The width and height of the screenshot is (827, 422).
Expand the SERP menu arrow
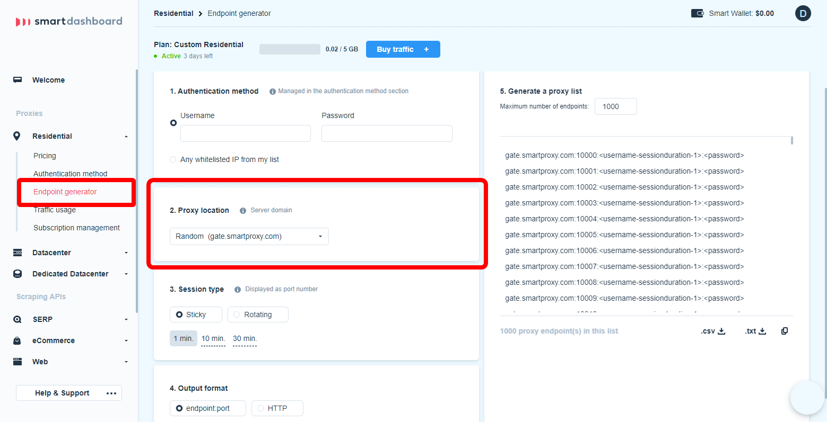(x=126, y=320)
